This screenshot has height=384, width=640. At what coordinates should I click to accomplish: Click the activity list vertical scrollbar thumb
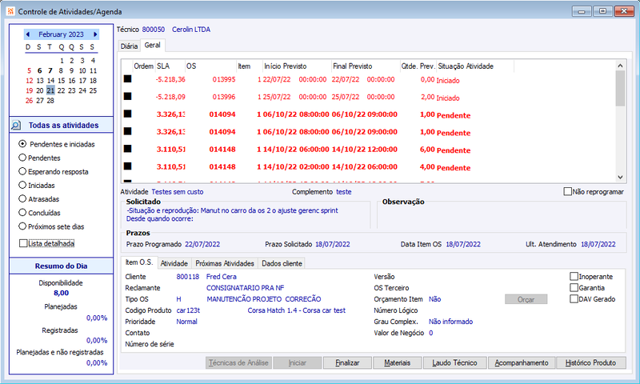tap(620, 88)
